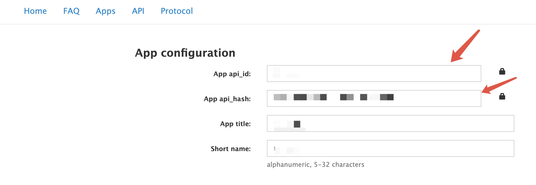The image size is (536, 185).
Task: Navigate to the Protocol page
Action: (177, 11)
